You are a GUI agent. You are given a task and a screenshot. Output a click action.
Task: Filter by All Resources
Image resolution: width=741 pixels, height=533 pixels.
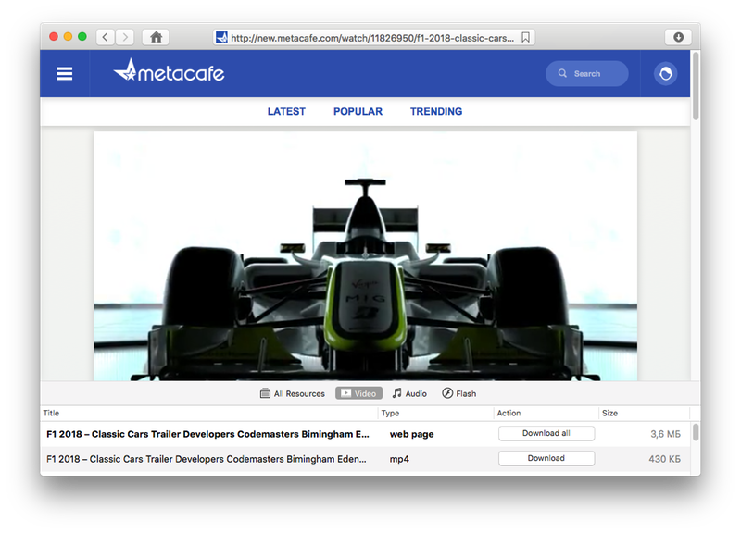click(293, 393)
